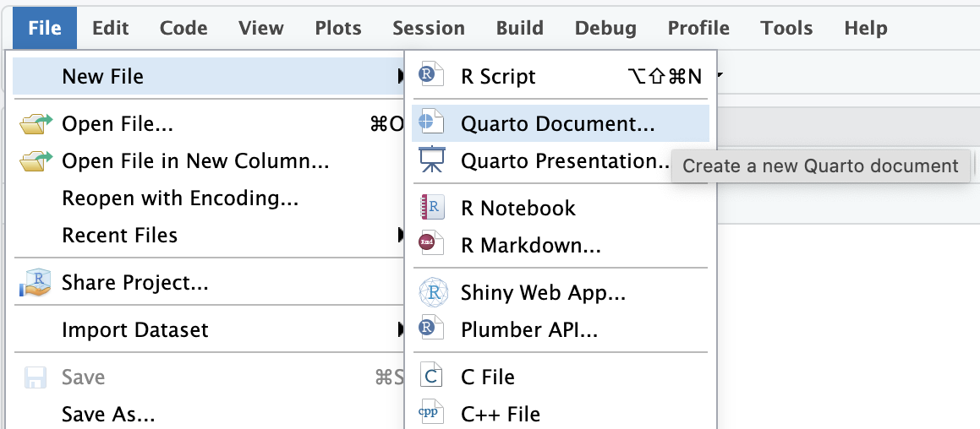Viewport: 980px width, 429px height.
Task: Expand the Recent Files submenu
Action: [x=399, y=235]
